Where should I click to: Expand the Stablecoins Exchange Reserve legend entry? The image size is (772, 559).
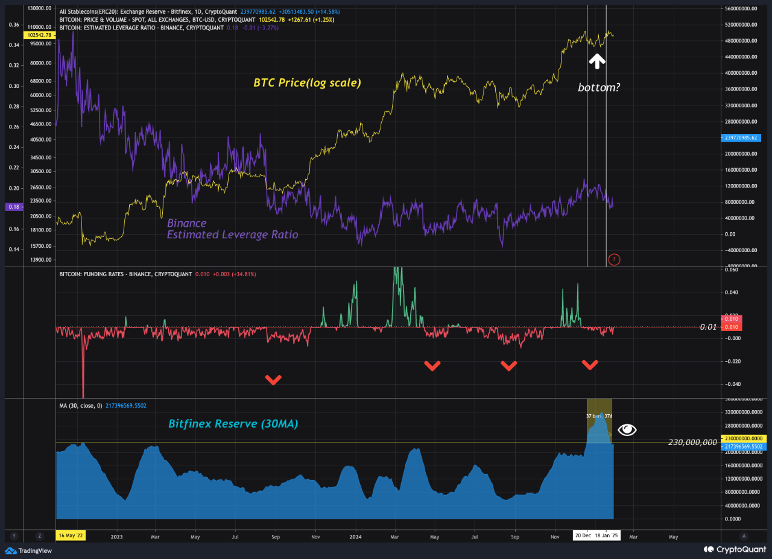(133, 11)
